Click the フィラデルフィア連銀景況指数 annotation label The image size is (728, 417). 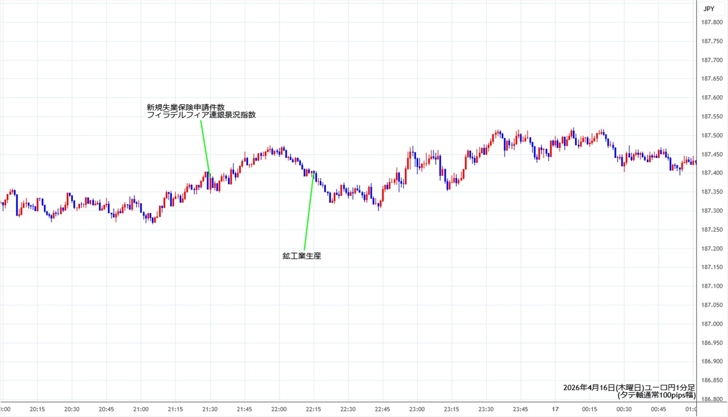click(x=201, y=115)
